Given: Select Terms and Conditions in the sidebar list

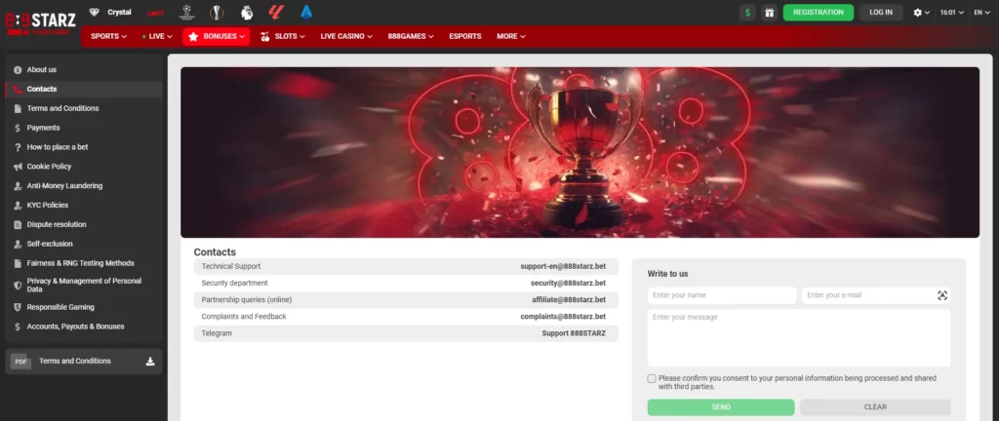Looking at the screenshot, I should (x=84, y=109).
